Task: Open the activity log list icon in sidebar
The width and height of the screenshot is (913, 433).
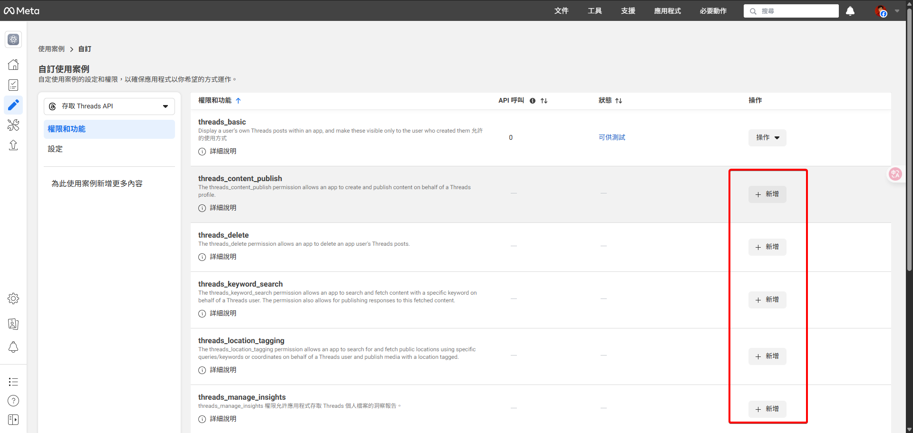Action: tap(13, 382)
